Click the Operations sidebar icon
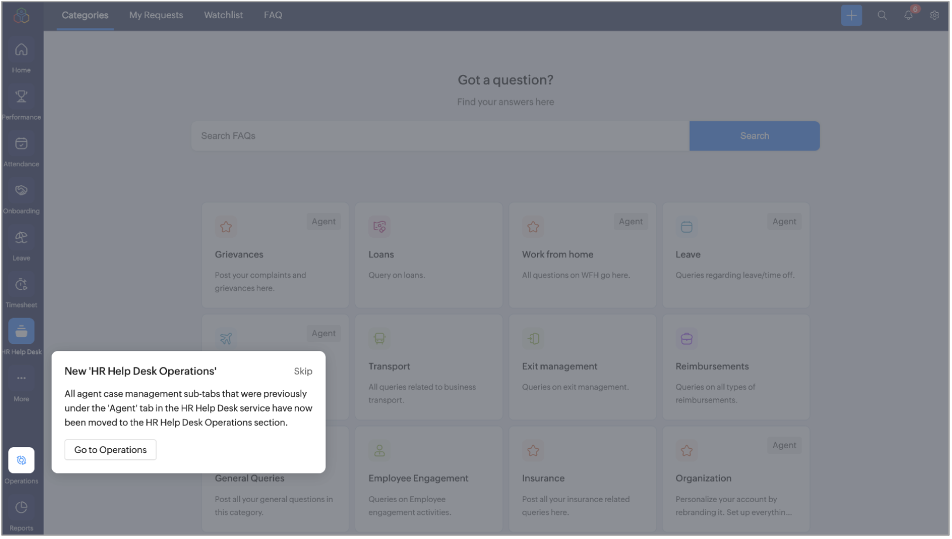This screenshot has width=952, height=539. 21,460
